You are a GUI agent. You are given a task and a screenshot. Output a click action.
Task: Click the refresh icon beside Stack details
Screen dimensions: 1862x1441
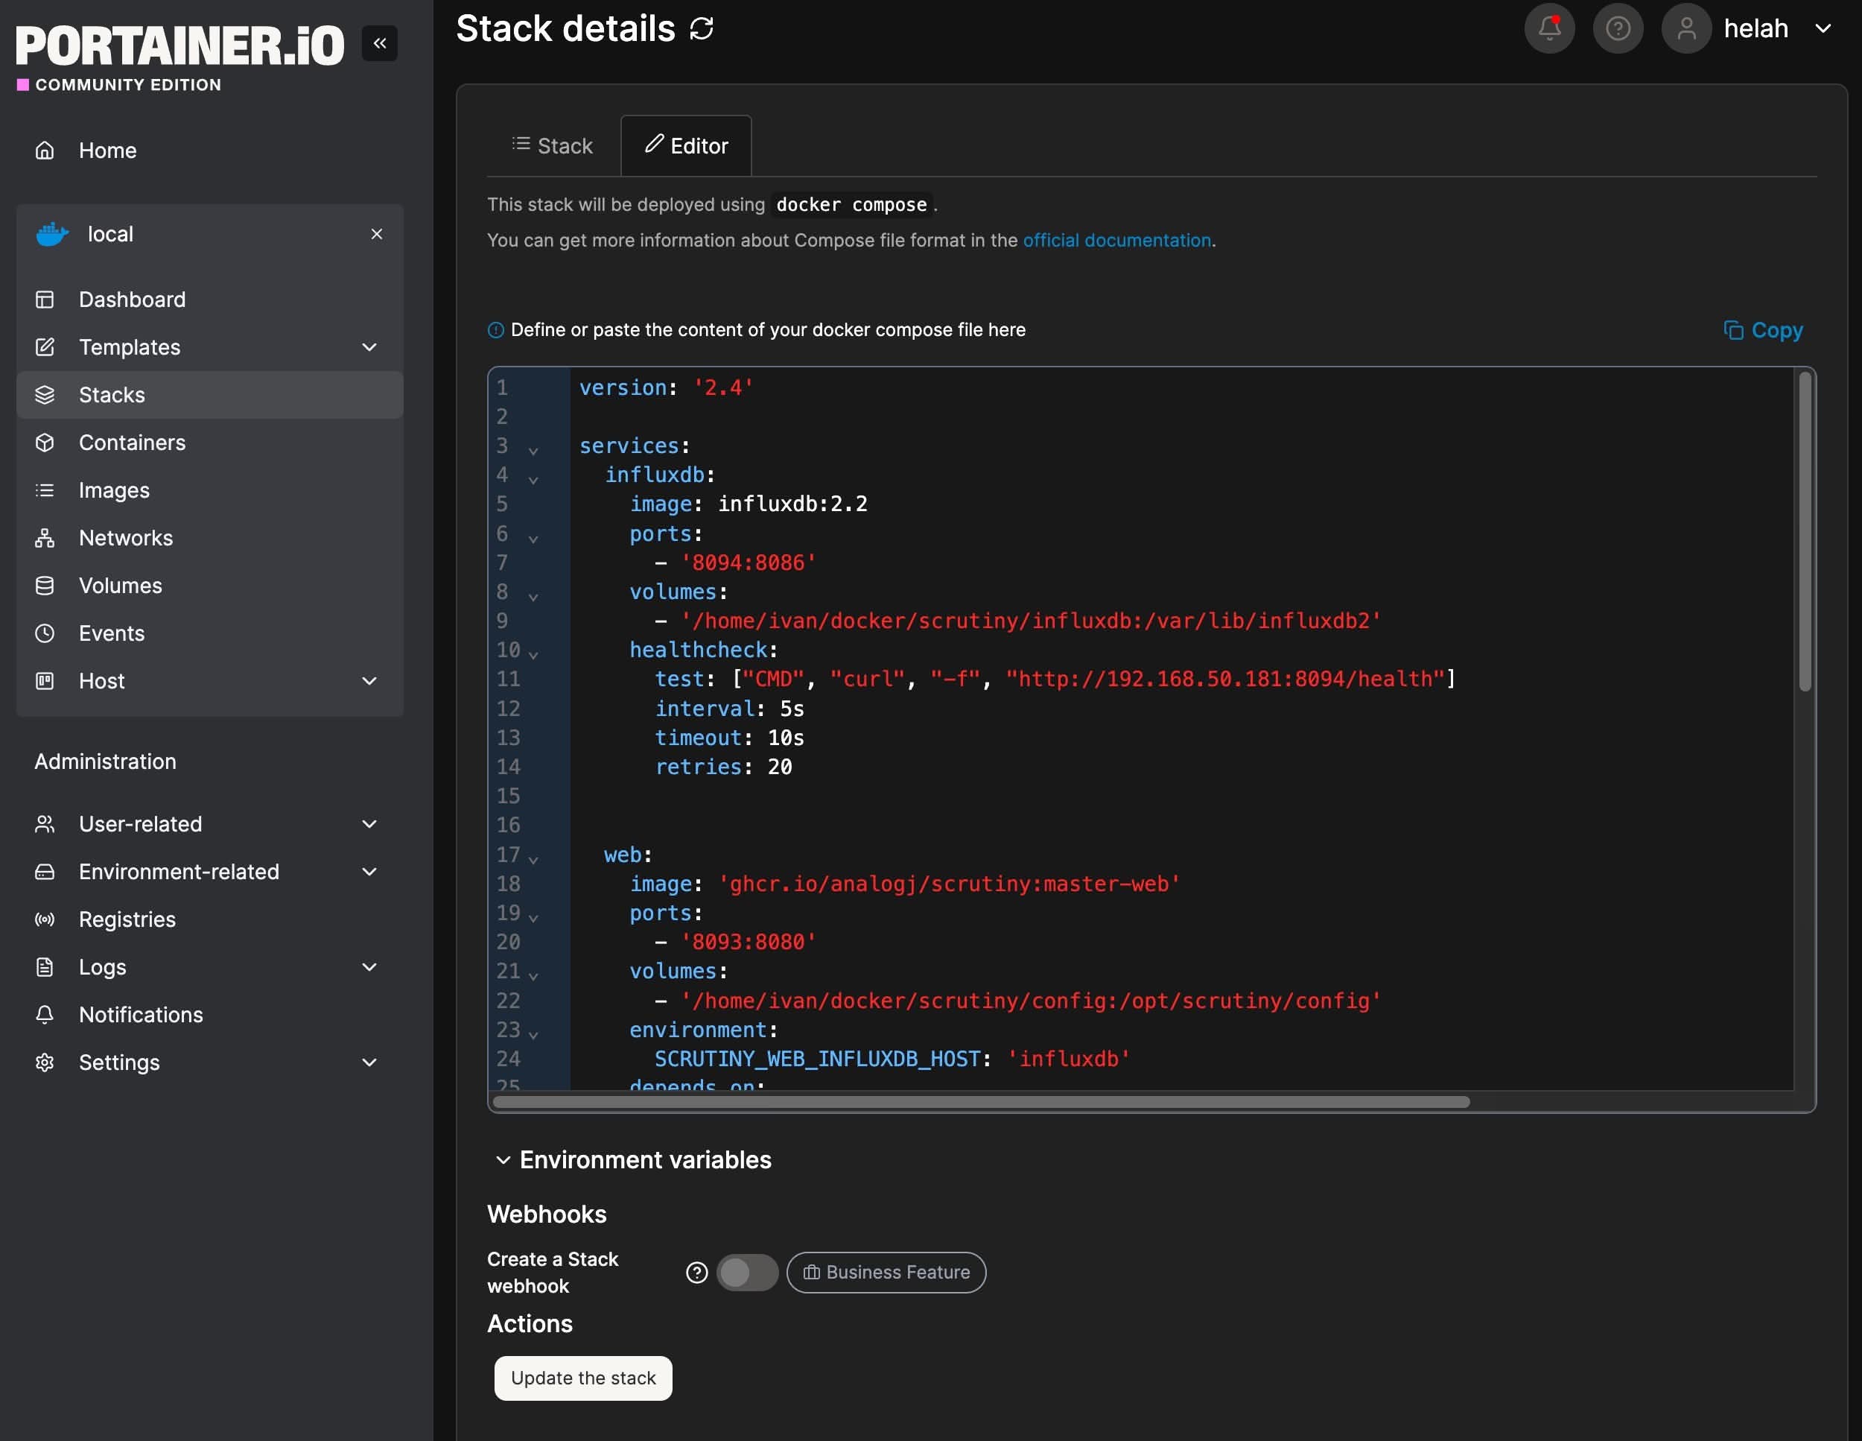pos(702,29)
